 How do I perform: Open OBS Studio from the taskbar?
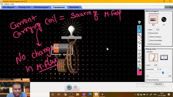click(71, 95)
